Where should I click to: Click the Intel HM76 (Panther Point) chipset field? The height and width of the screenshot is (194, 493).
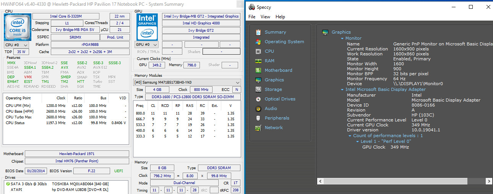77,161
